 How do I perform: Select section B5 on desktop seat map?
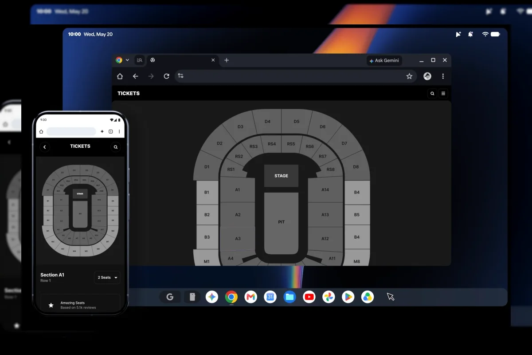click(357, 215)
